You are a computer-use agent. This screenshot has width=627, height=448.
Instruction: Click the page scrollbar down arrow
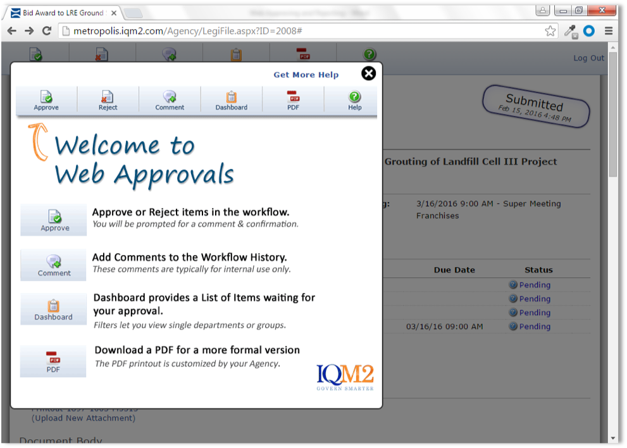point(612,439)
